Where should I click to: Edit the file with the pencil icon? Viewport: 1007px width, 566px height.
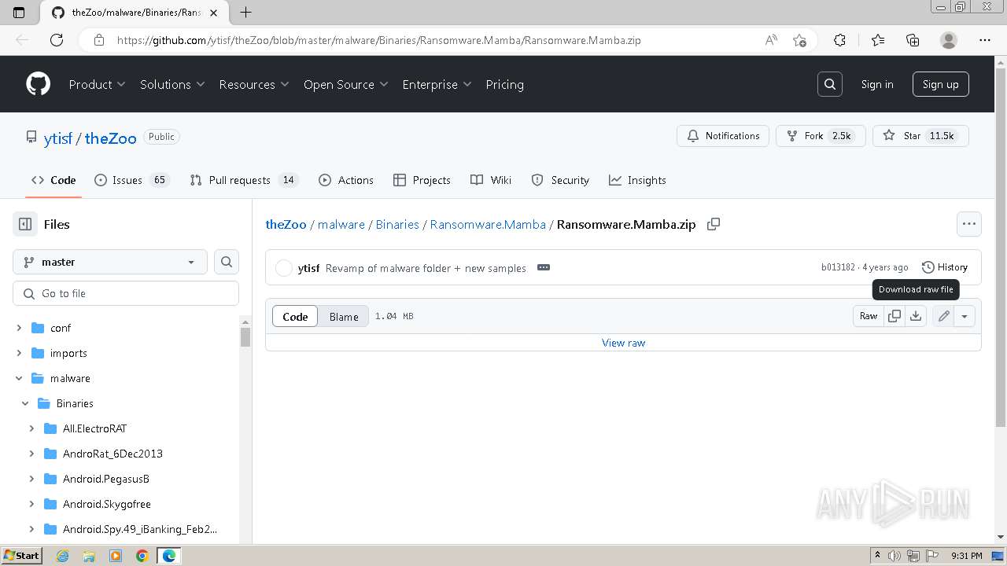coord(943,316)
